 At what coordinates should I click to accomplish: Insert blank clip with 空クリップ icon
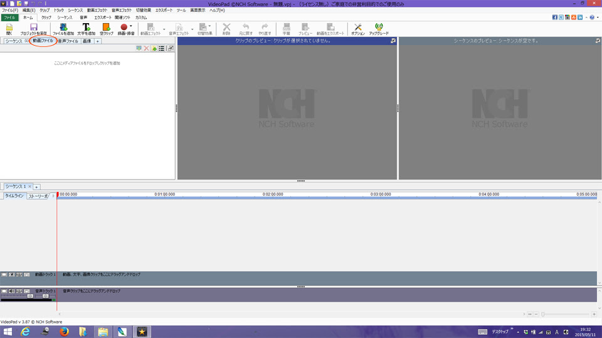coord(107,29)
